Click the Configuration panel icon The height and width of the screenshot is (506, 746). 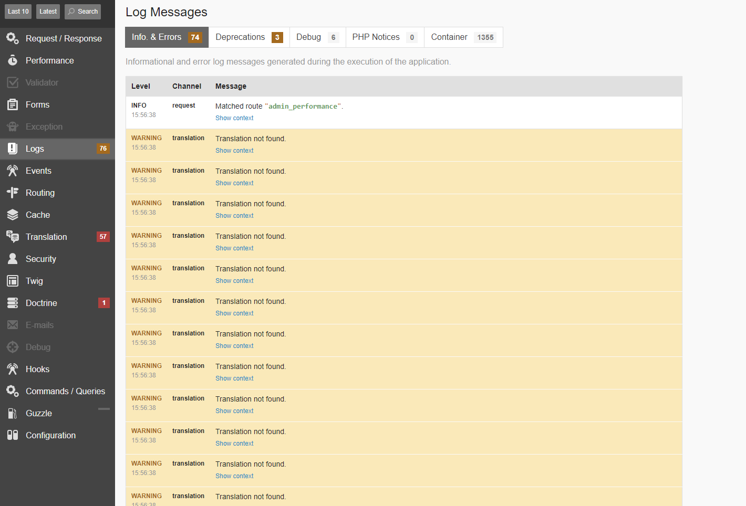(x=13, y=435)
